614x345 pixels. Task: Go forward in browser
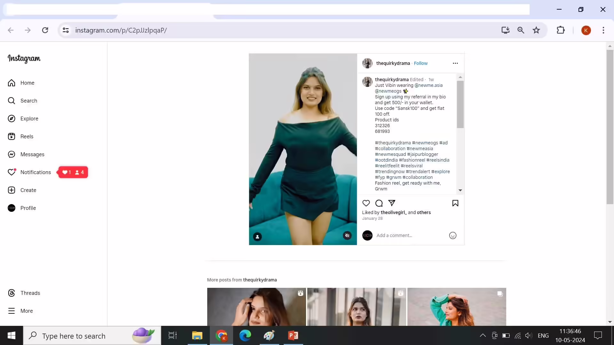pyautogui.click(x=28, y=30)
